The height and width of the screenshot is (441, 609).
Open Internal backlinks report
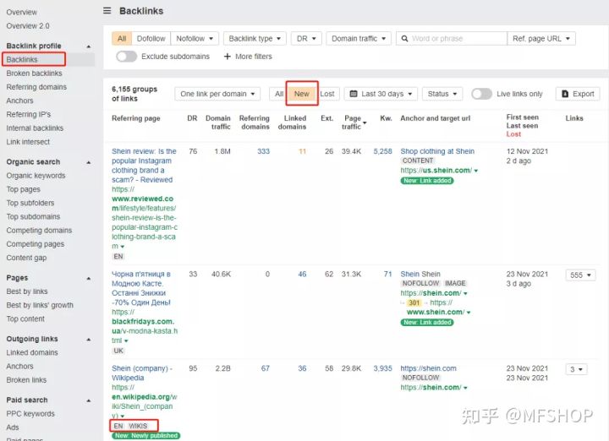coord(35,128)
